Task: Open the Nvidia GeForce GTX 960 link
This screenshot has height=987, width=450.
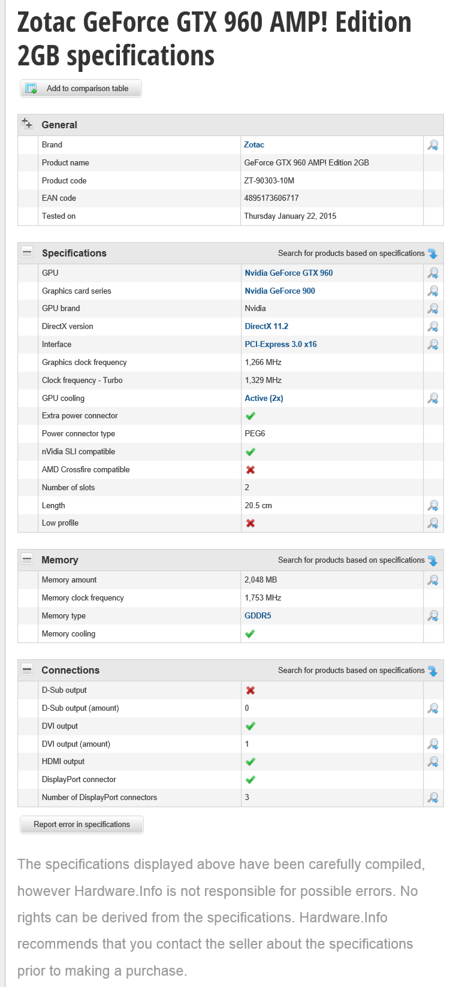Action: point(289,273)
